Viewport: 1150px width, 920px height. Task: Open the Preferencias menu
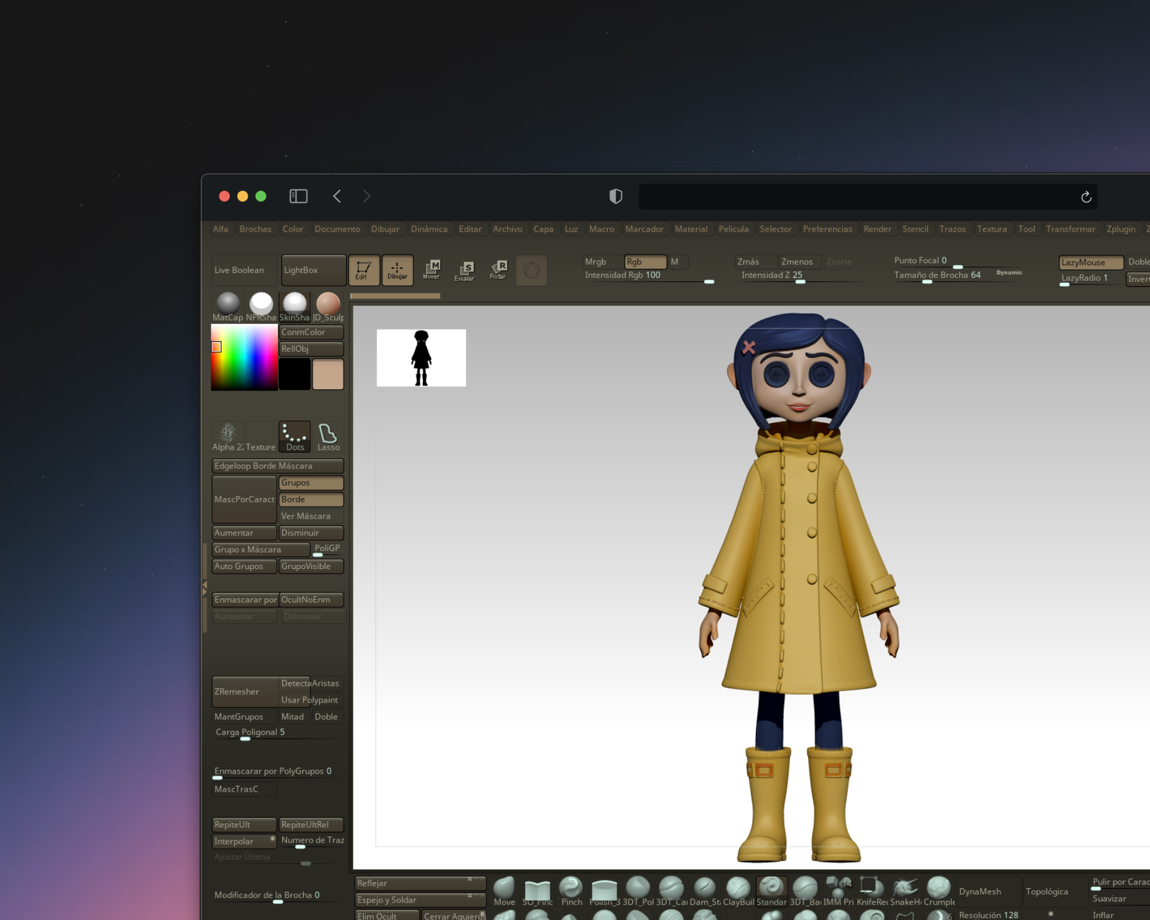tap(827, 229)
